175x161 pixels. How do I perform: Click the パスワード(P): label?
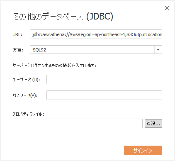tap(25, 95)
